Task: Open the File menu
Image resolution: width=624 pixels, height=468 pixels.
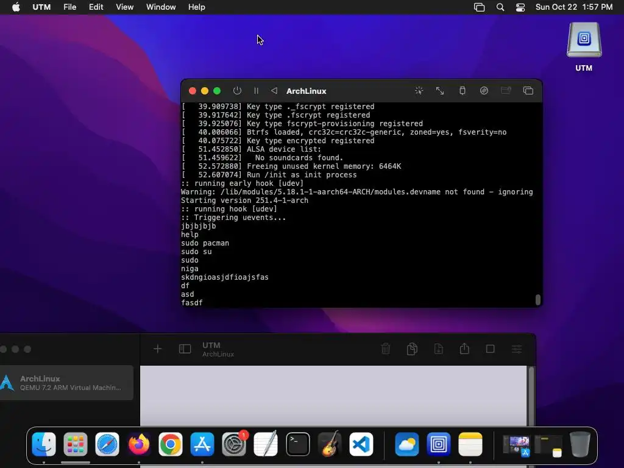Action: 69,7
